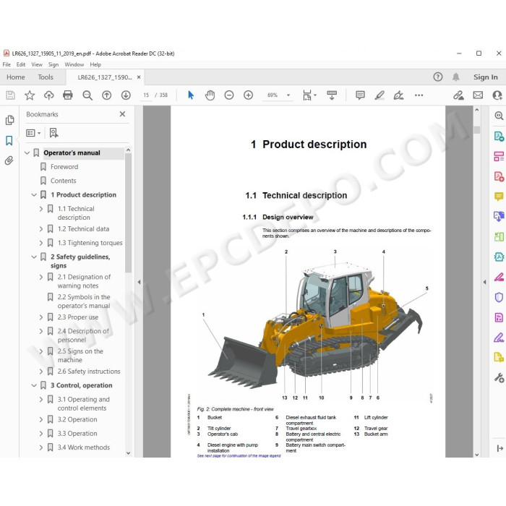The height and width of the screenshot is (506, 506).
Task: Close the LR626_1327_1590 document tab
Action: click(139, 77)
